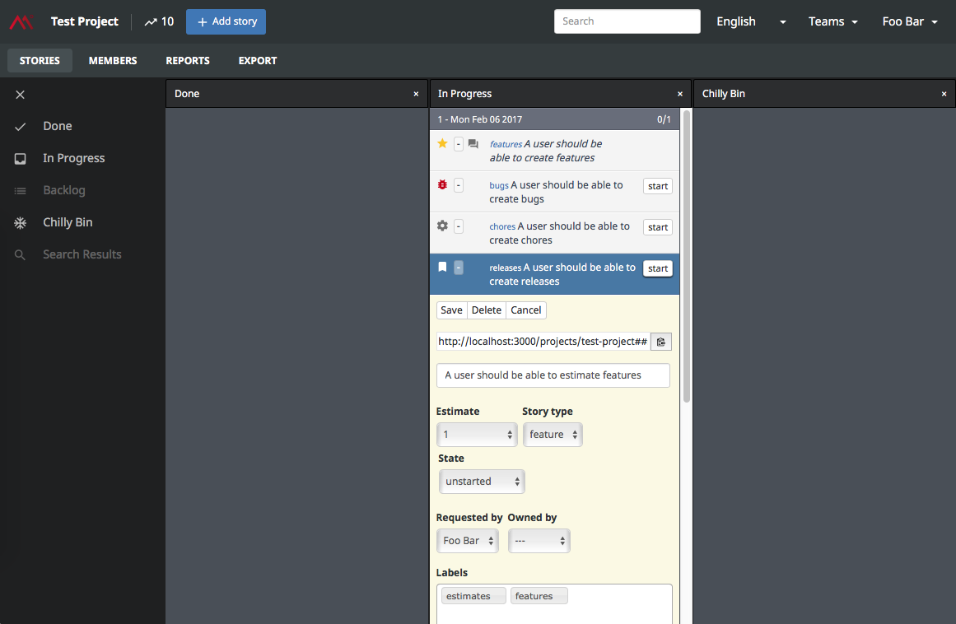Save the release story edits
This screenshot has height=624, width=956.
point(451,310)
